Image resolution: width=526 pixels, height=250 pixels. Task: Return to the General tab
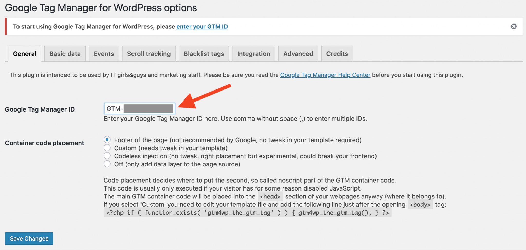[x=24, y=54]
